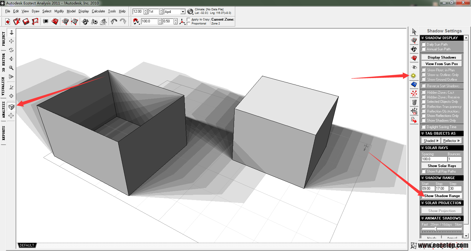Check Selected Objects Only
This screenshot has height=251, width=471.
pyautogui.click(x=424, y=102)
